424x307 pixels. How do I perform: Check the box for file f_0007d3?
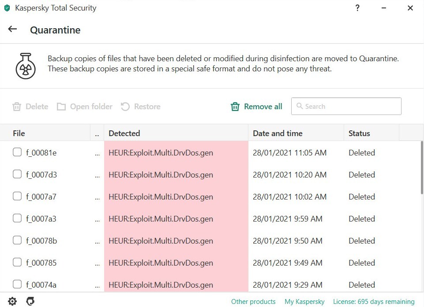point(17,174)
